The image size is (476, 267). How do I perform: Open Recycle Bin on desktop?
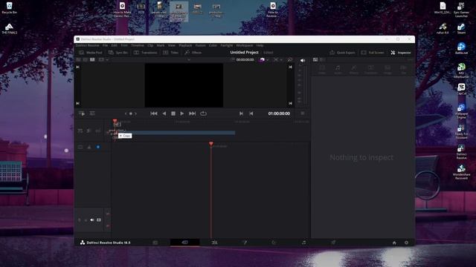point(9,8)
